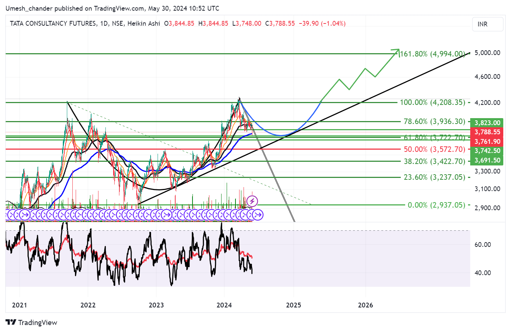Screen dimensions: 511x332
Task: Click the 2025 label on the time axis
Action: [294, 305]
